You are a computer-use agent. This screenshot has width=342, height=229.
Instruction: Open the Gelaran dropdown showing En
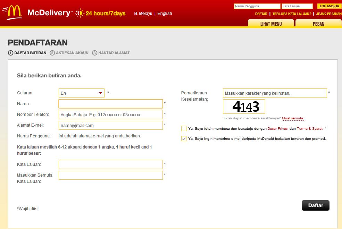(81, 93)
